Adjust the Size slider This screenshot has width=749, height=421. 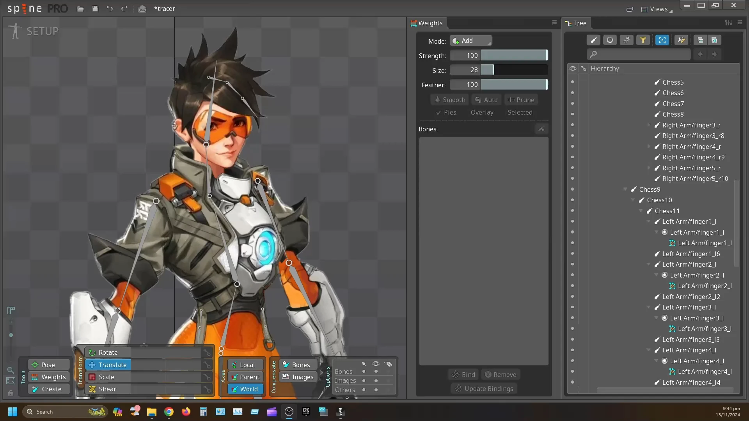click(x=514, y=70)
